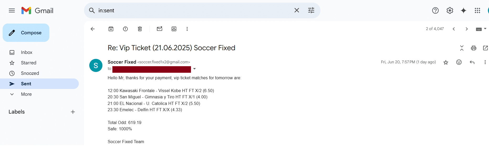The height and width of the screenshot is (146, 489).
Task: Compose a new email
Action: point(26,33)
